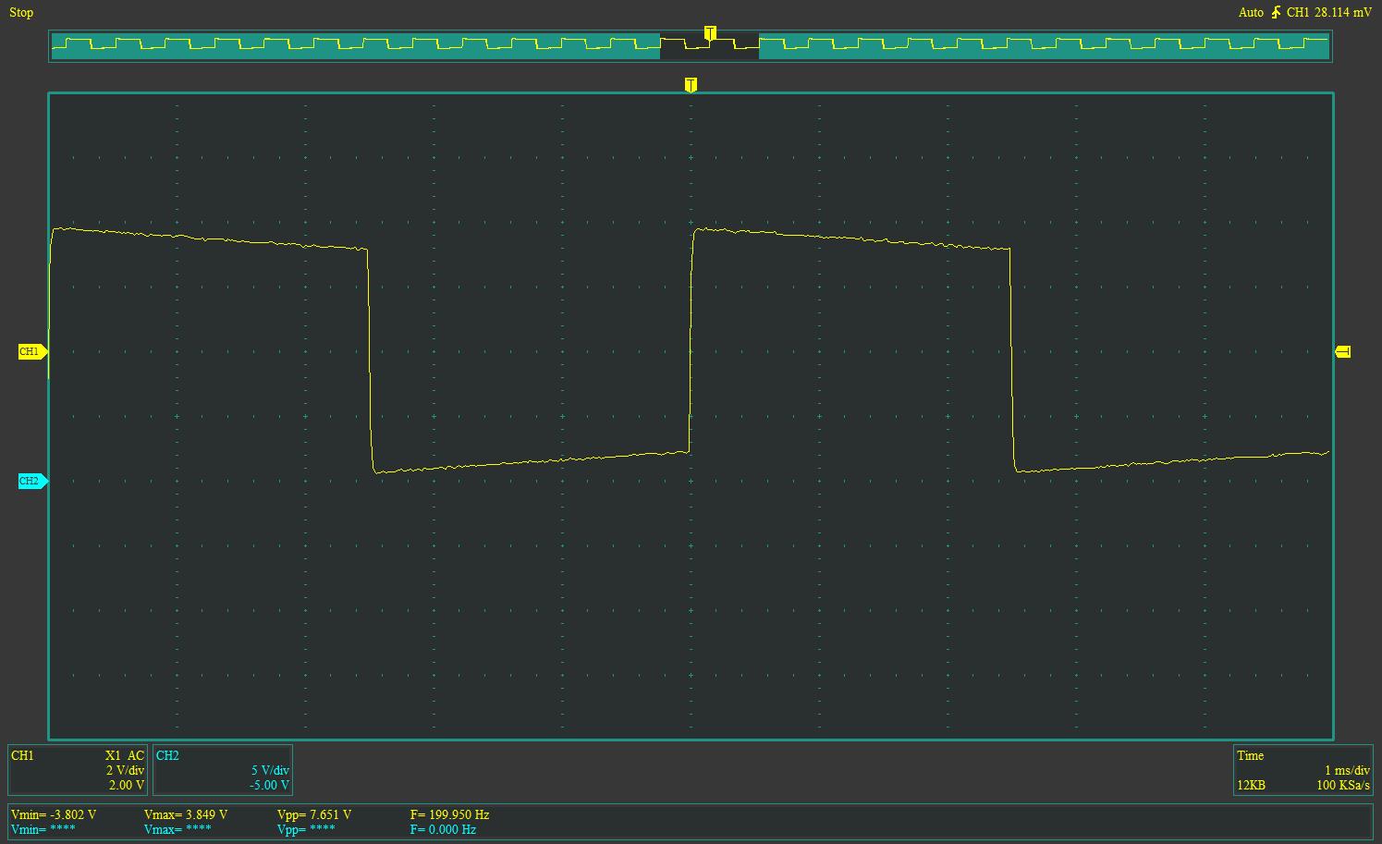Click the CH1 2.00 V offset value
The width and height of the screenshot is (1382, 844).
tap(127, 785)
